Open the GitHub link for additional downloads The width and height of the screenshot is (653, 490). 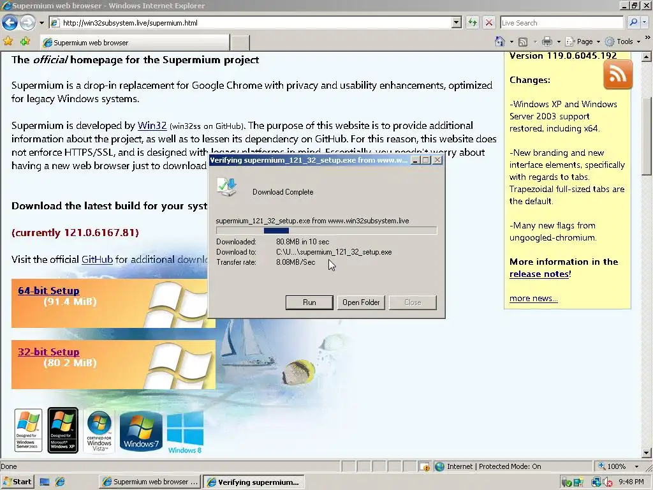pos(97,259)
